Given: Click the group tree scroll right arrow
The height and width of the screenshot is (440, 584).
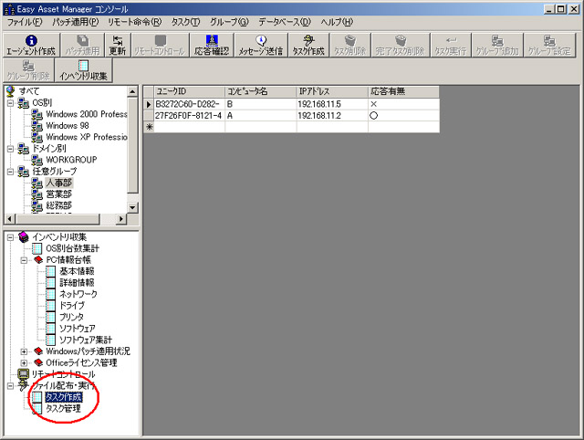Looking at the screenshot, I should tap(120, 219).
